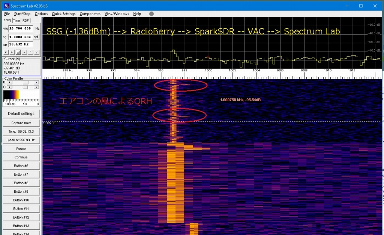Click the Default settings button
This screenshot has height=235, width=384.
pyautogui.click(x=21, y=114)
